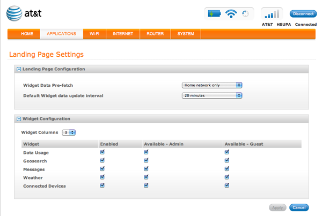Toggle Available - Admin for Data Usage
The height and width of the screenshot is (216, 322).
pos(146,152)
